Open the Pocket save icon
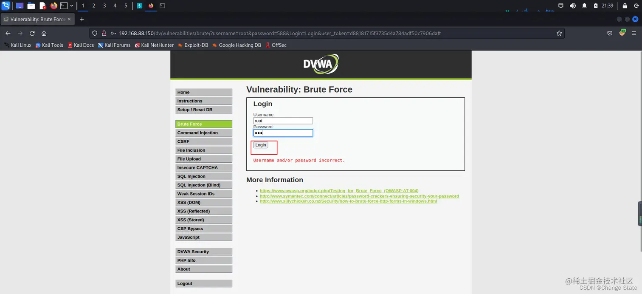This screenshot has width=642, height=294. (610, 33)
